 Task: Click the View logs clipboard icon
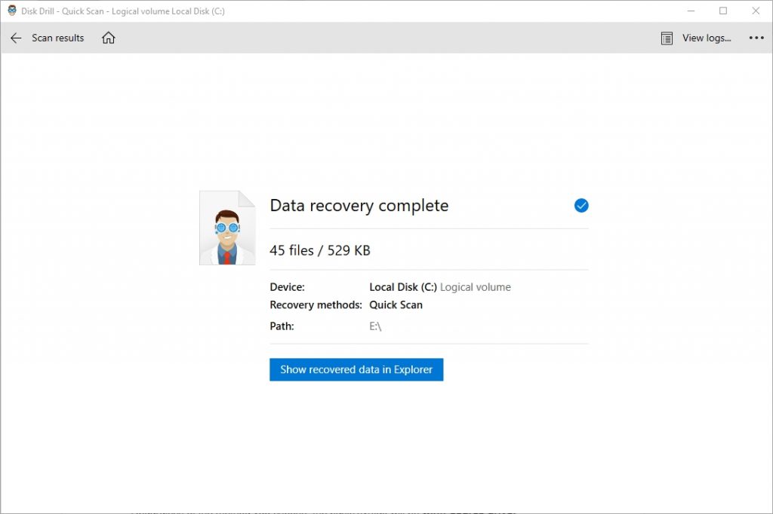click(667, 38)
